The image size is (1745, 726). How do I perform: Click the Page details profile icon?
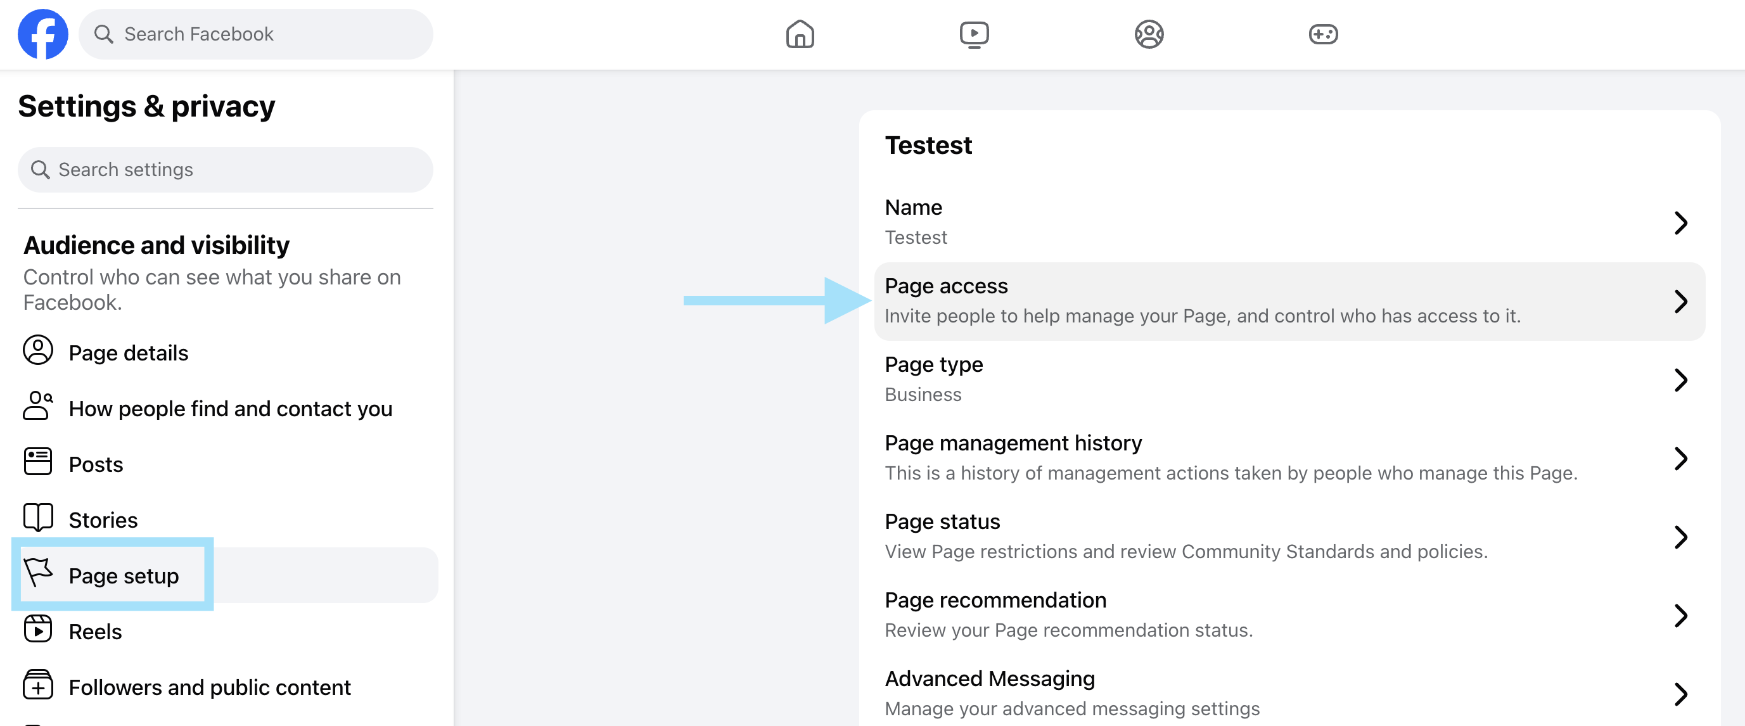pos(38,351)
